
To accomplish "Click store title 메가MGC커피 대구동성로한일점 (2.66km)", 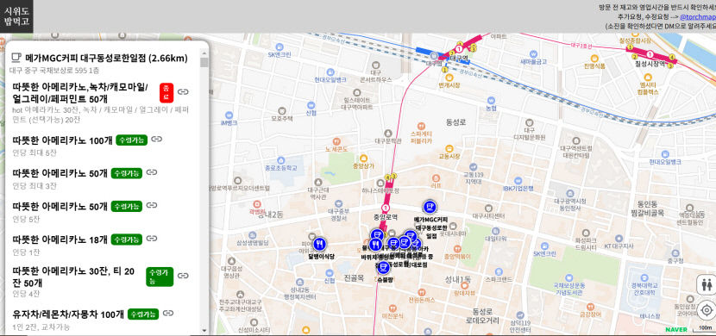I will pos(106,58).
